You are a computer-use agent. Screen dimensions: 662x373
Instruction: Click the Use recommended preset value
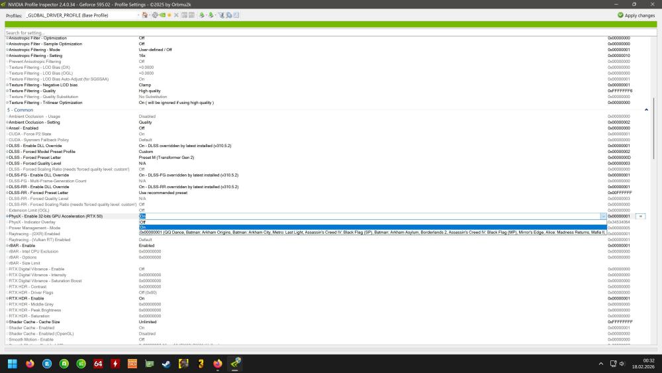click(x=163, y=193)
